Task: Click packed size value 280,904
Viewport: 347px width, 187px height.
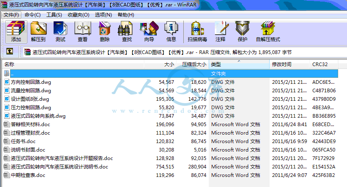Action: coord(197,166)
